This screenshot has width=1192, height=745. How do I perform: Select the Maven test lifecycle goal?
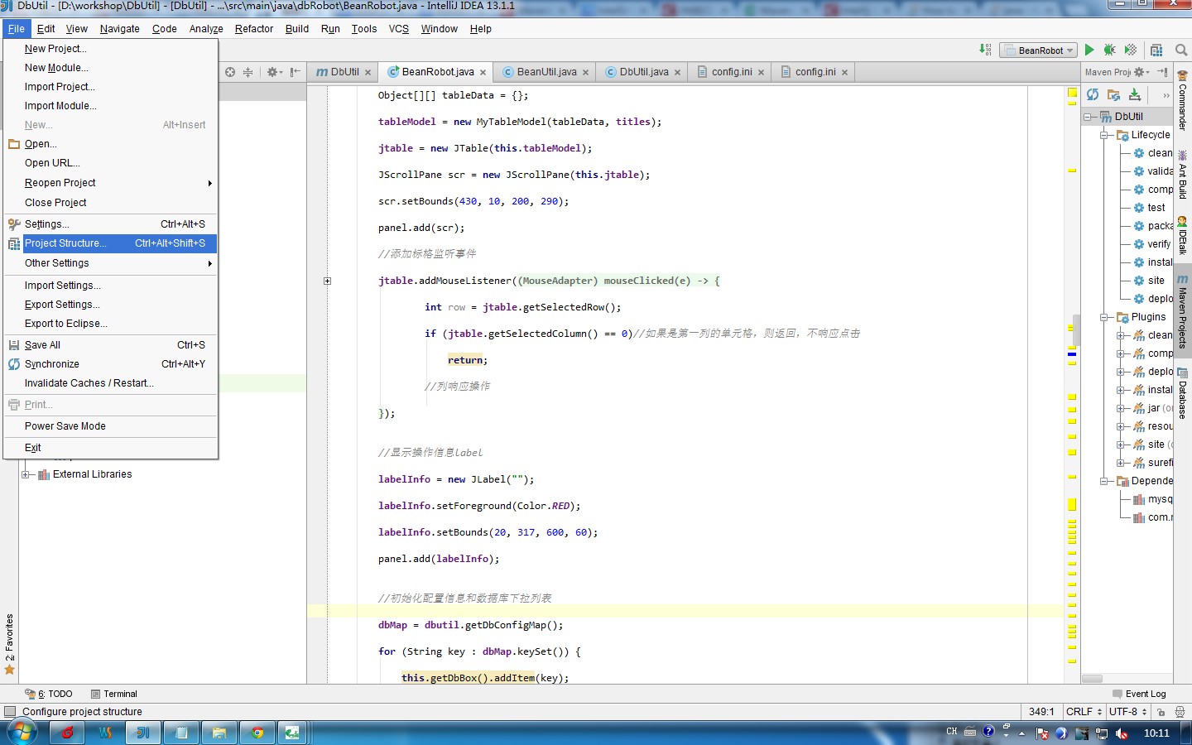[1149, 208]
